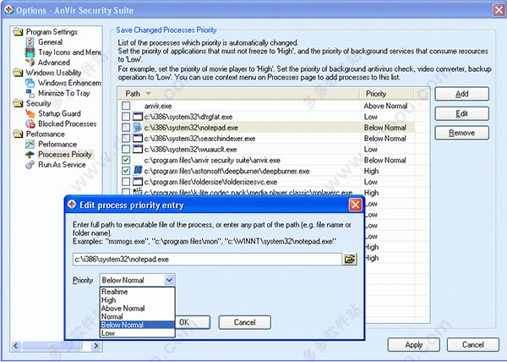507x362 pixels.
Task: Click Cancel in the Edit priority dialog
Action: tap(245, 322)
